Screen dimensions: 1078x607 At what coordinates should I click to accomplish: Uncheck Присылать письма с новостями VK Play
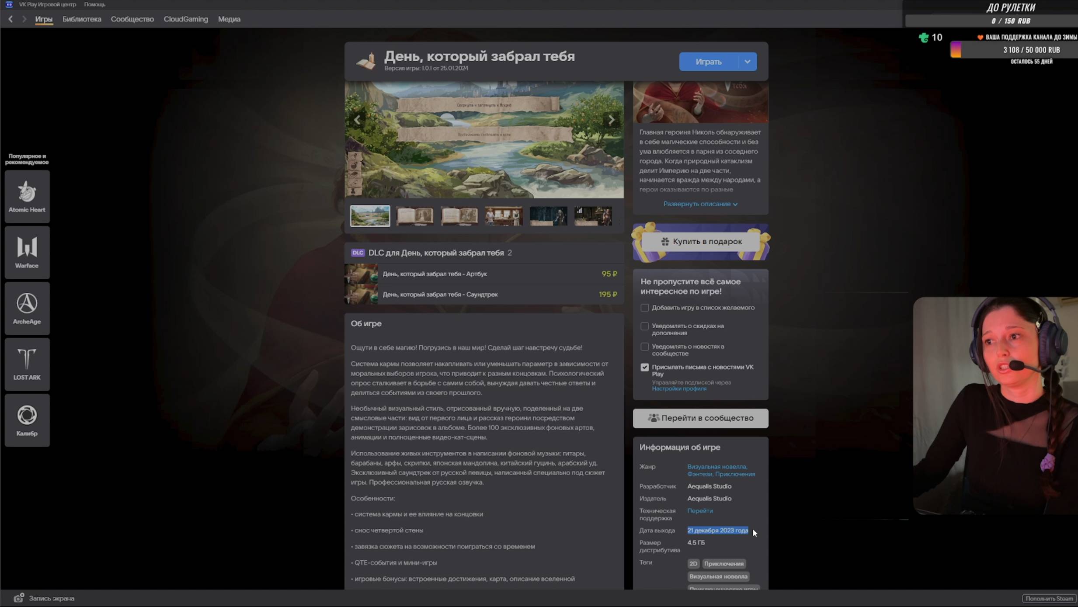click(x=644, y=367)
